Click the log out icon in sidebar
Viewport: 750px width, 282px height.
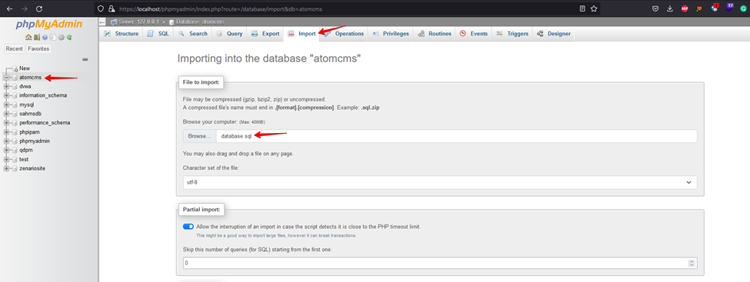(36, 38)
